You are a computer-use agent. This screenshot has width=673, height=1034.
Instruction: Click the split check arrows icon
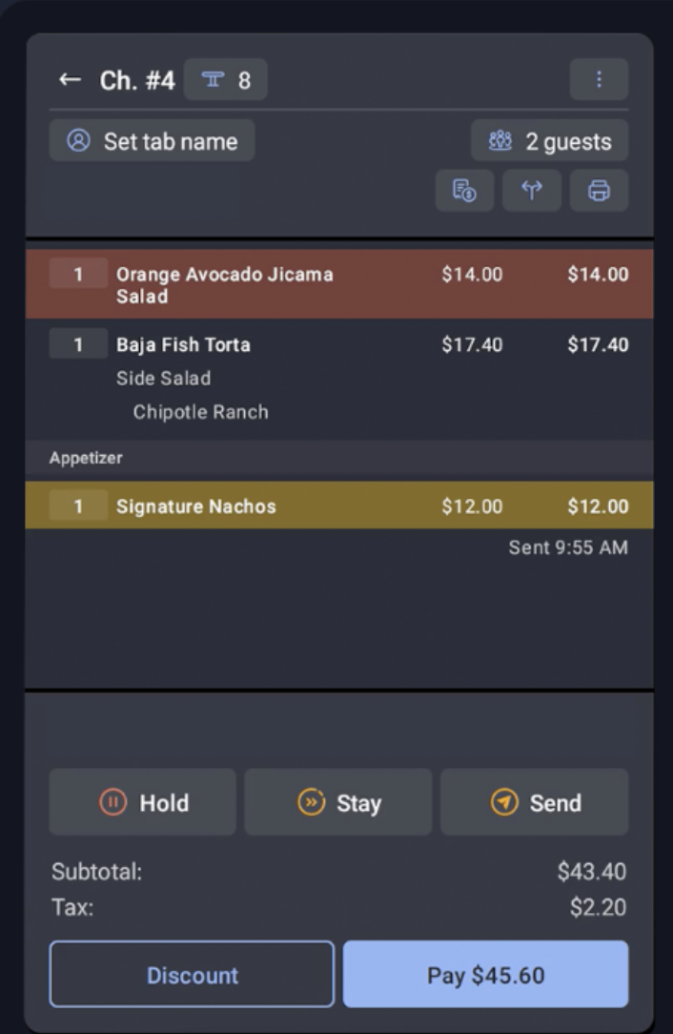(532, 191)
